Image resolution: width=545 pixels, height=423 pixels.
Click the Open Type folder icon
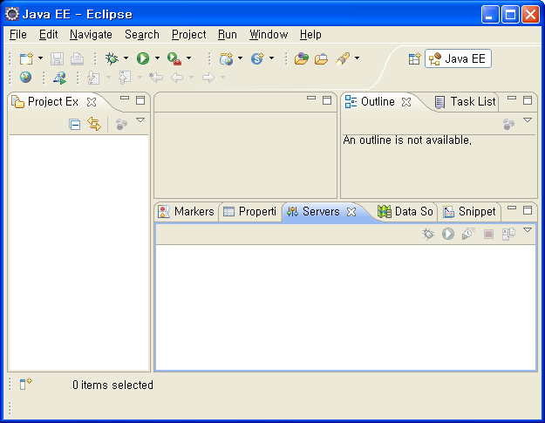302,58
